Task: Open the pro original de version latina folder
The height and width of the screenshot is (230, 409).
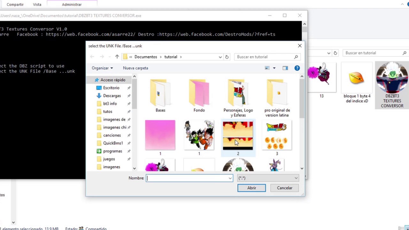Action: point(277,98)
